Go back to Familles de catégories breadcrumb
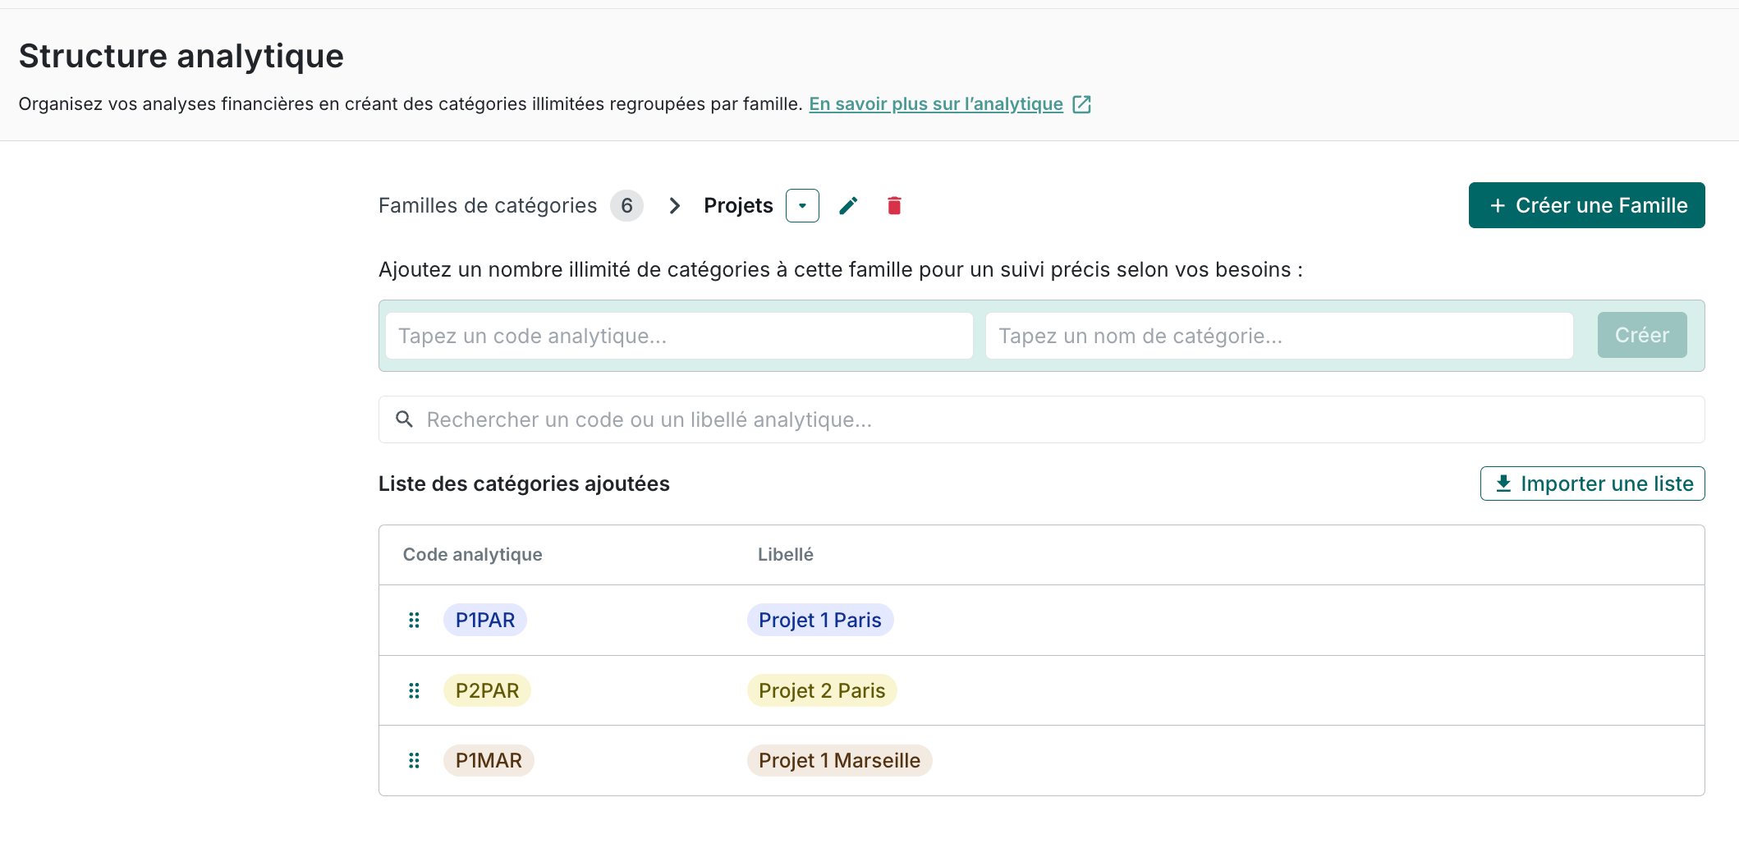The height and width of the screenshot is (866, 1739). (x=488, y=205)
